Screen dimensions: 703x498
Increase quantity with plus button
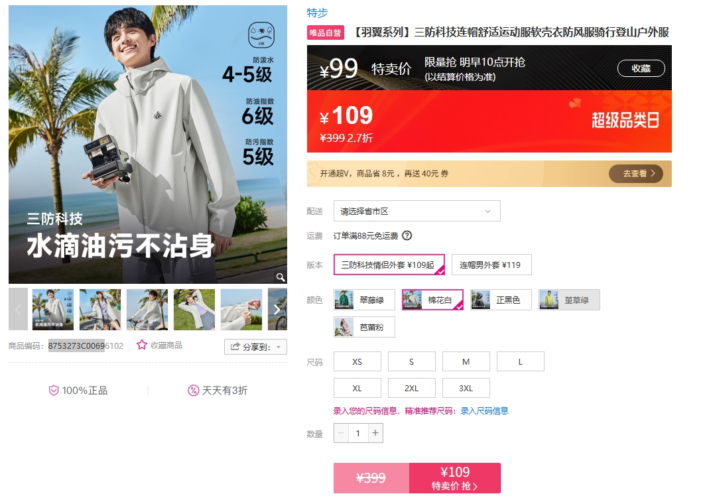click(375, 433)
